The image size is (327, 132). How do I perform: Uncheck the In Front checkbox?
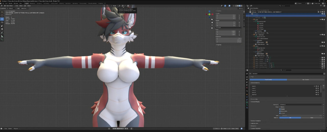pos(280,113)
